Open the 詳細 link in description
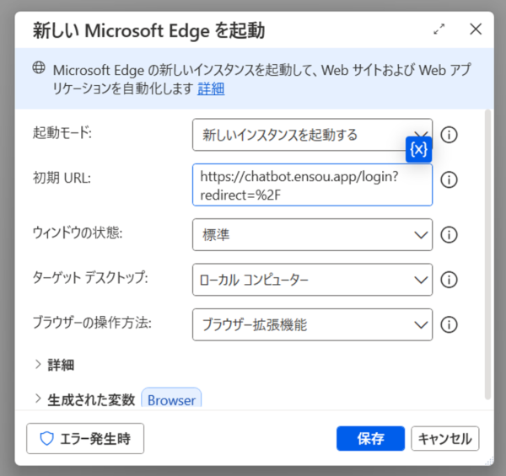 211,88
